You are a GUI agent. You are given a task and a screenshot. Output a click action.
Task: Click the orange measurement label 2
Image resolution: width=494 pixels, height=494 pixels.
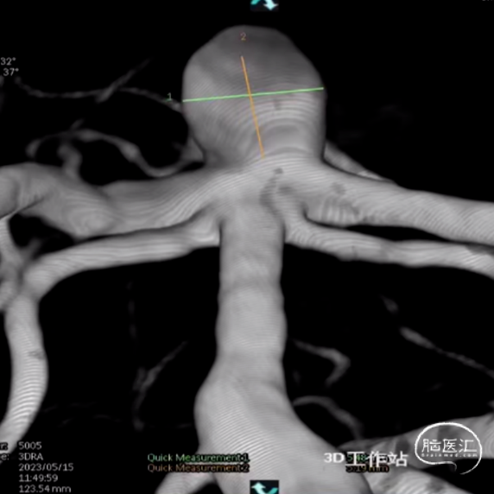tap(244, 37)
